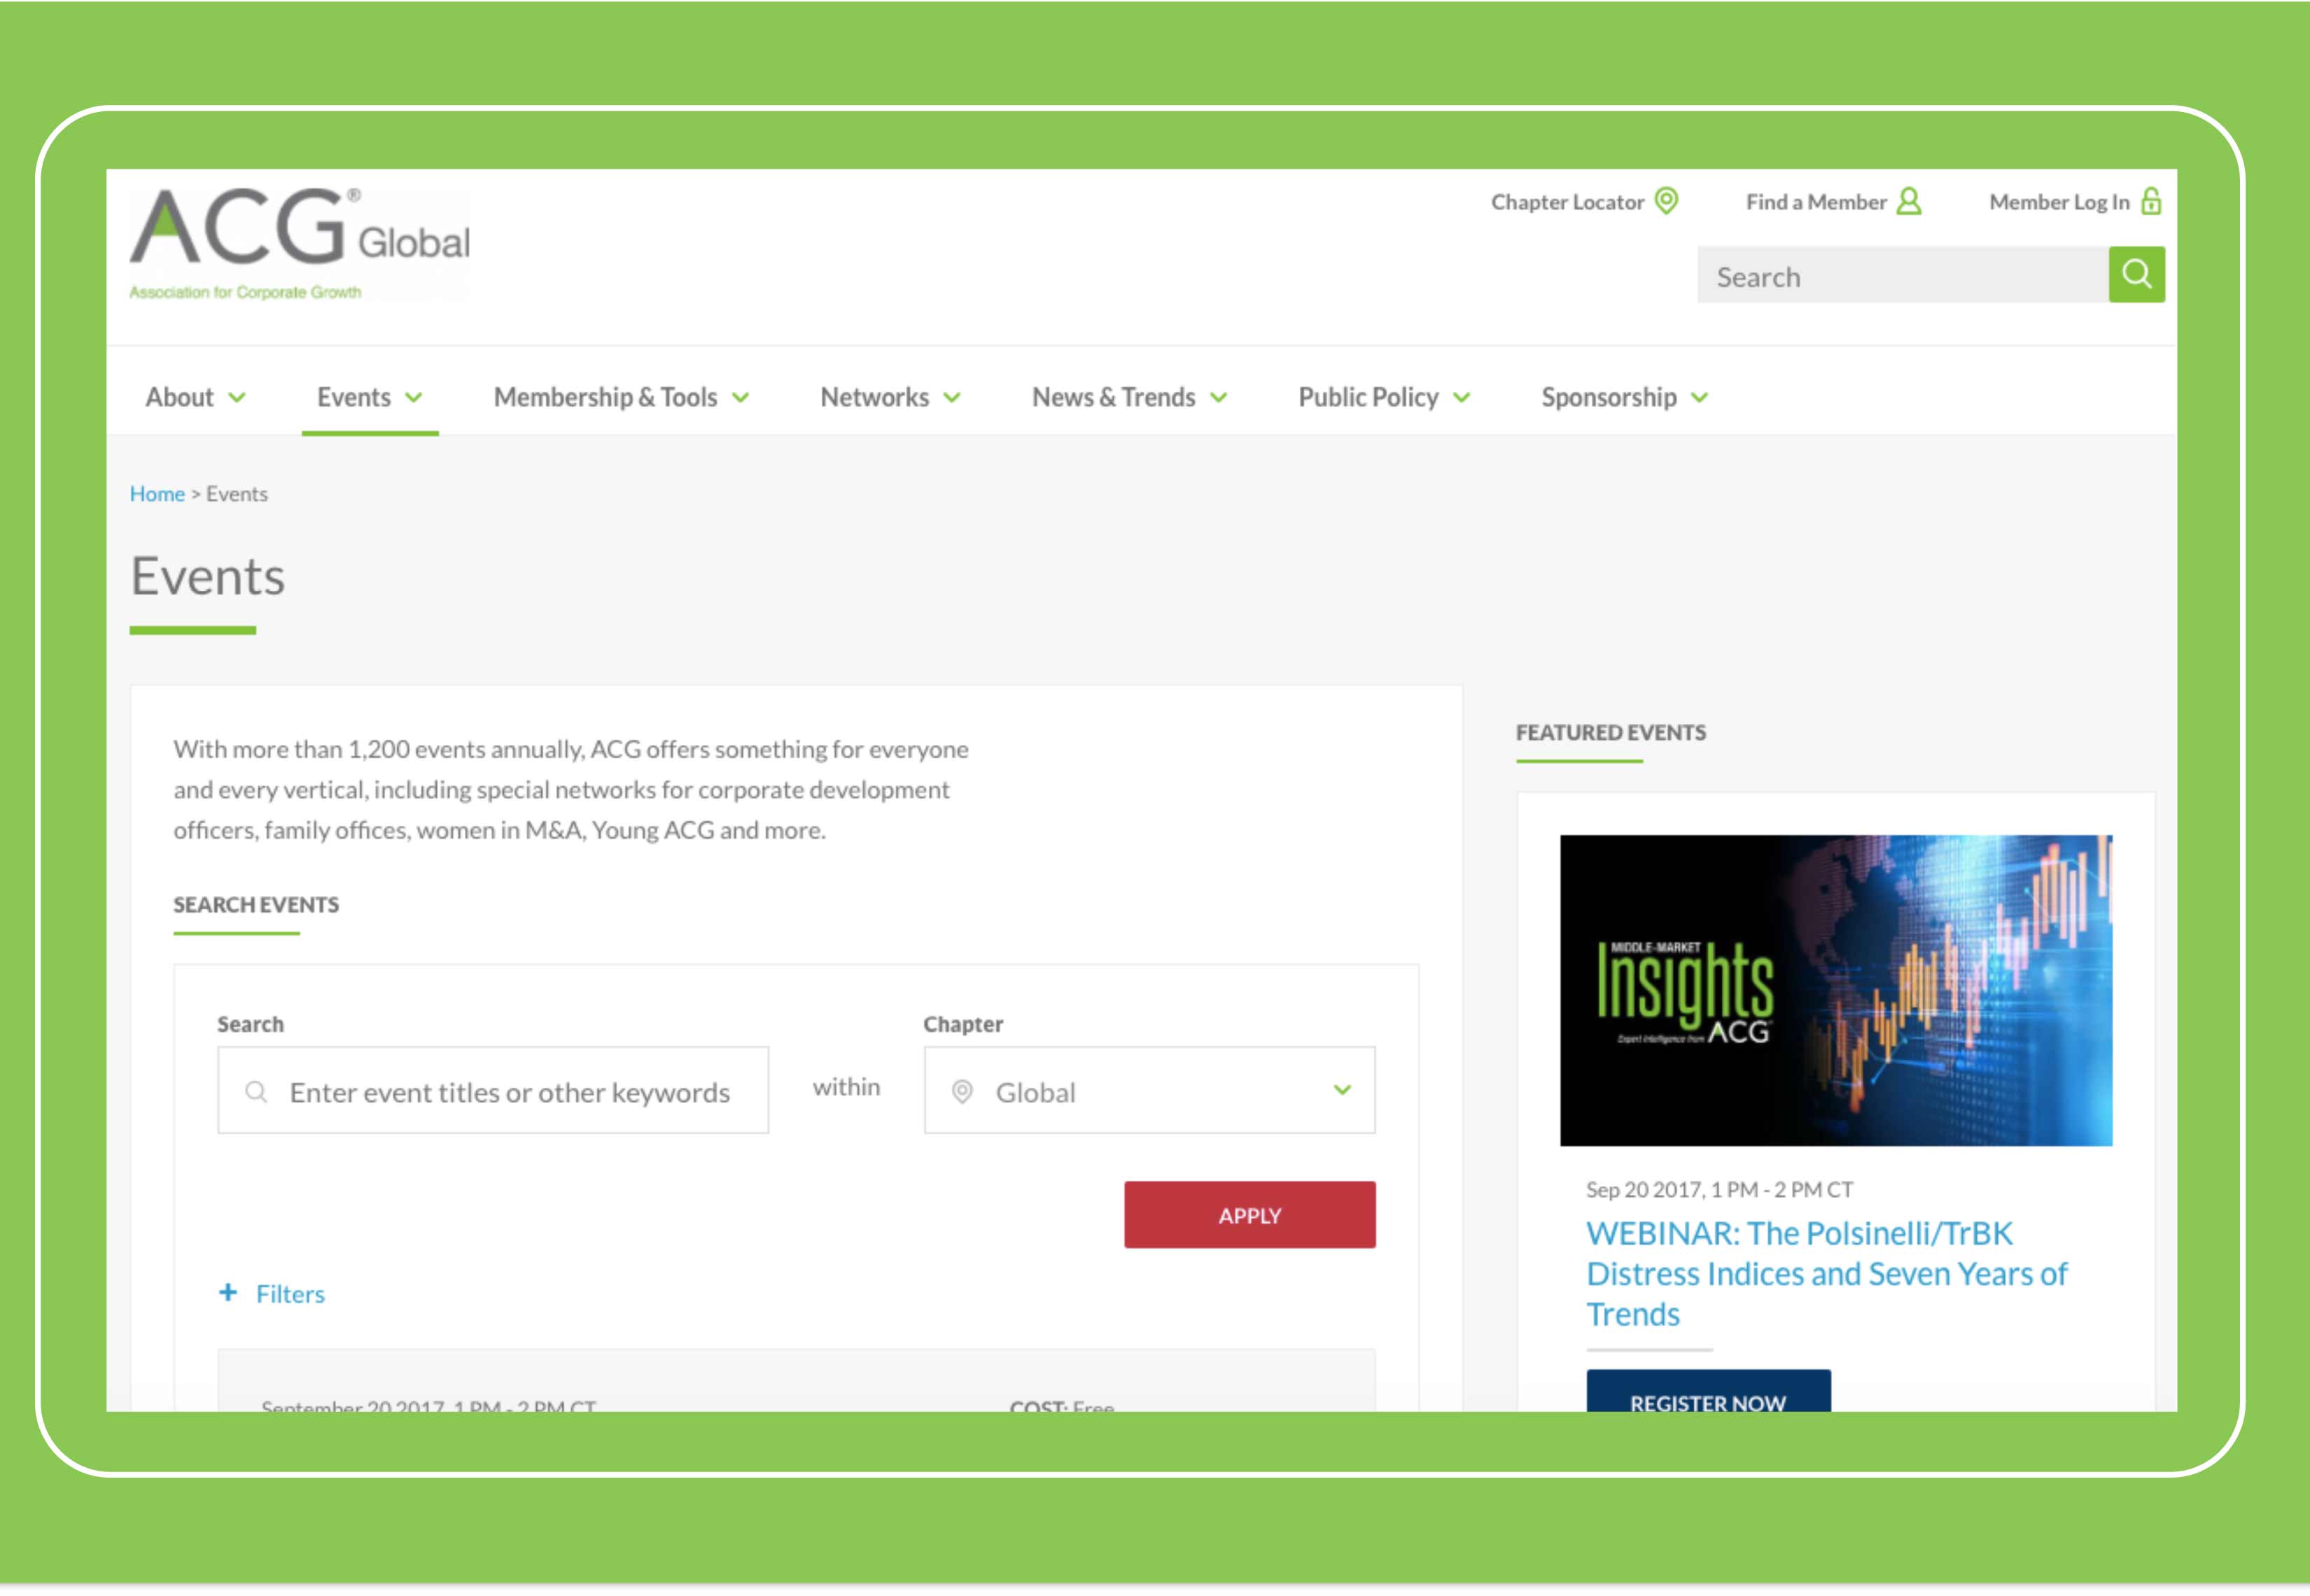
Task: Open the Public Policy menu
Action: [x=1368, y=397]
